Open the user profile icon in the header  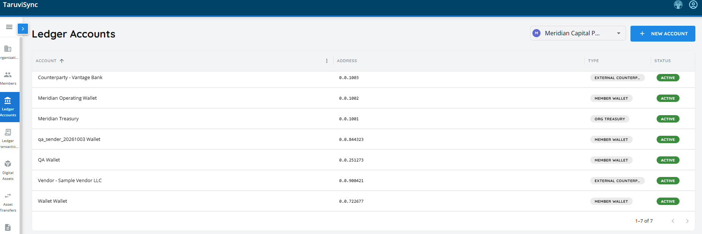693,5
